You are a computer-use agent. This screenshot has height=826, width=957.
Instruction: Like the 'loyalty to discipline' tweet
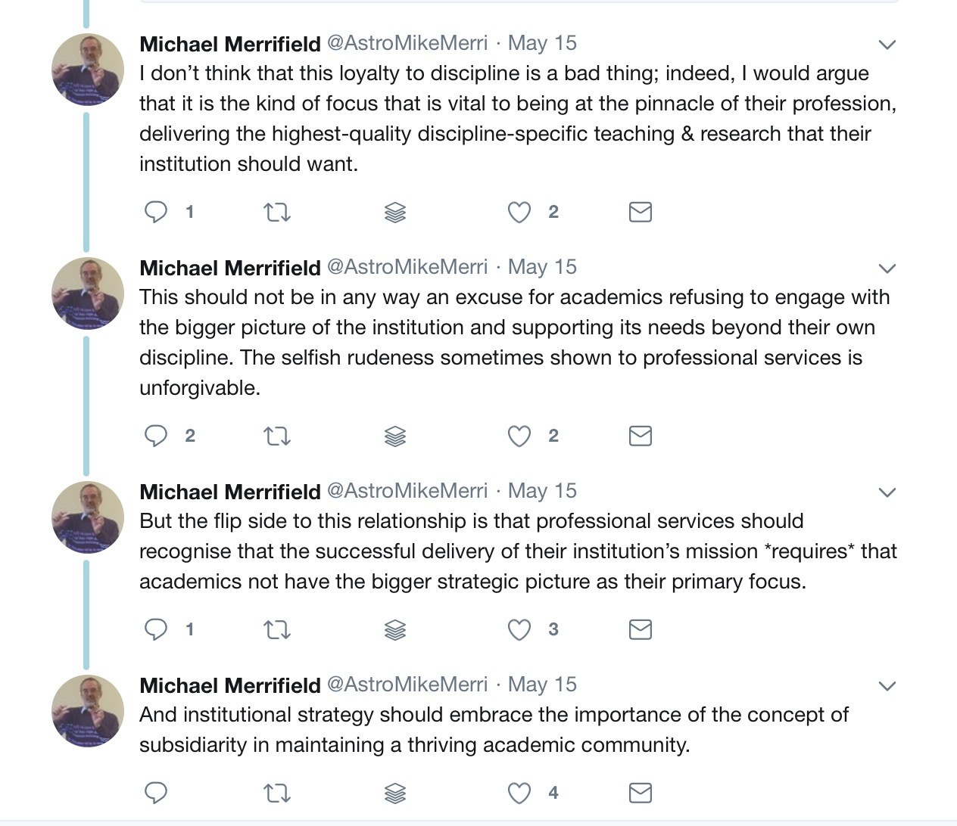[x=519, y=213]
